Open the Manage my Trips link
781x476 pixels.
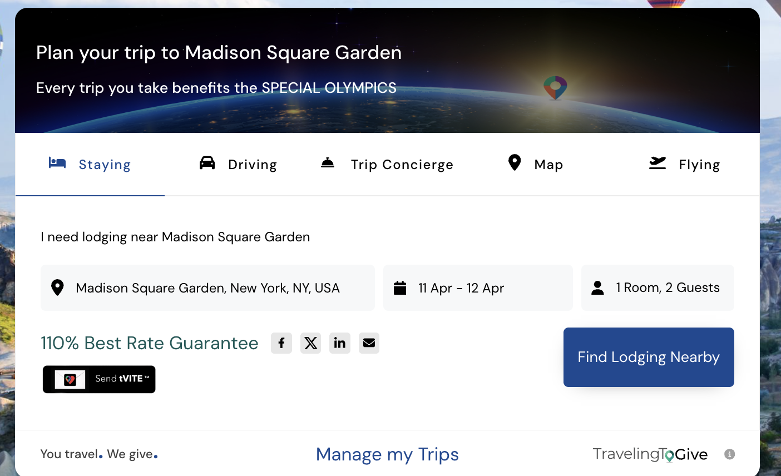click(387, 454)
